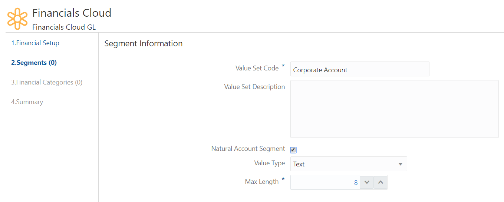Click the Value Type label text
The width and height of the screenshot is (504, 202).
tap(269, 163)
